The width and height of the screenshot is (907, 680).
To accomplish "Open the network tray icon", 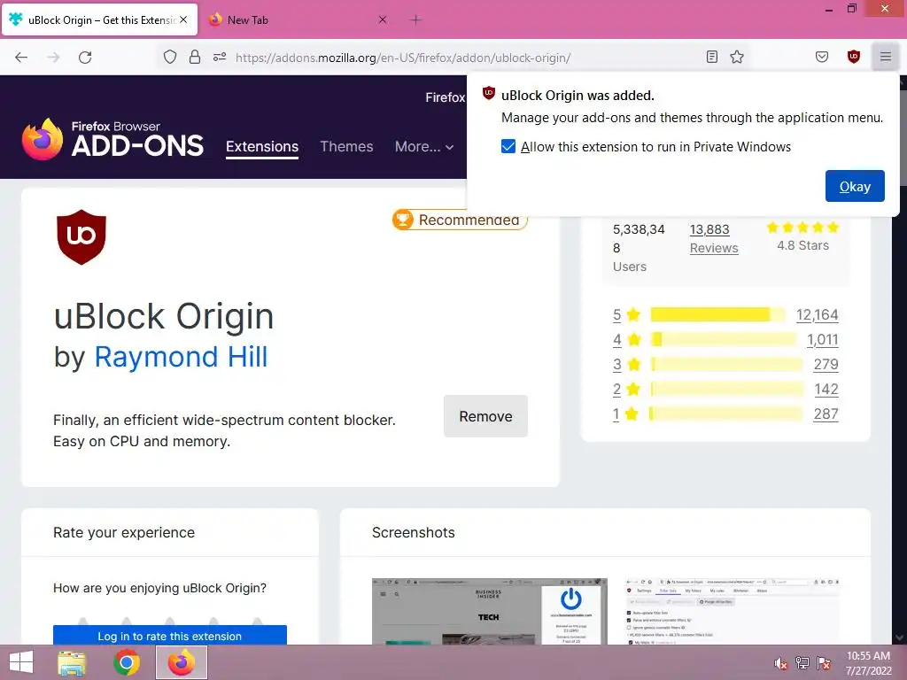I will click(802, 663).
